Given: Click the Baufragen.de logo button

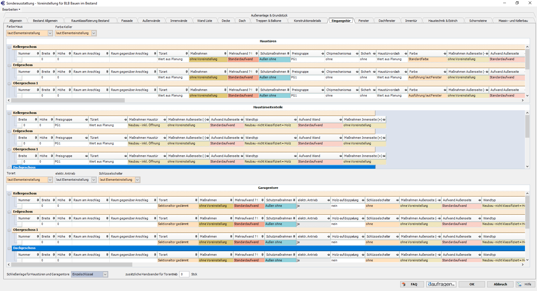Looking at the screenshot, I should coord(441,284).
